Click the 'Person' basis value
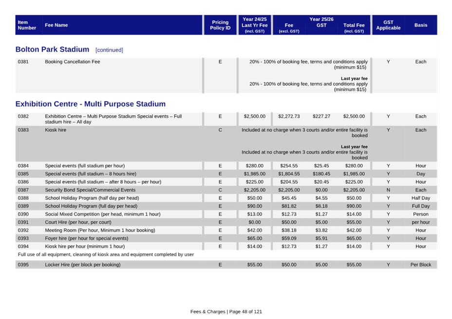This screenshot has height=319, width=452. coord(421,214)
